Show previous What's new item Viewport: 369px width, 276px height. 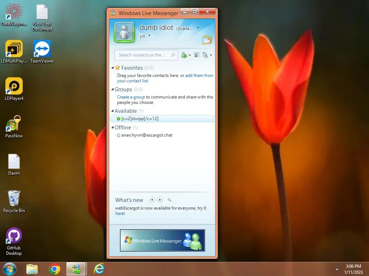pyautogui.click(x=152, y=200)
